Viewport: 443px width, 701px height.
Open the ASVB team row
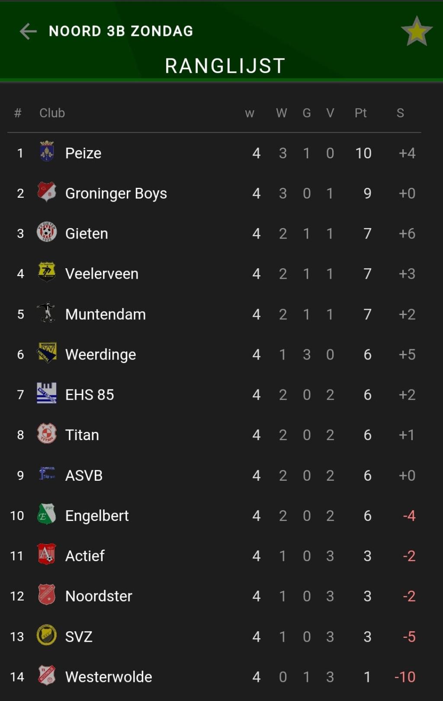pyautogui.click(x=214, y=475)
